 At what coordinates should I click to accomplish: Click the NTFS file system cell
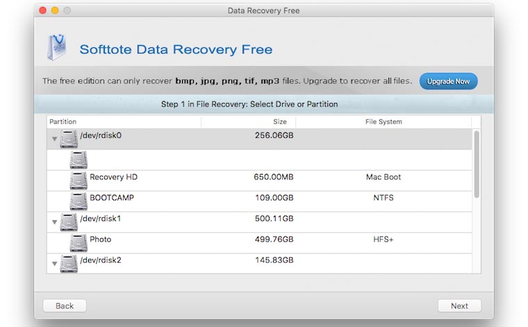(x=383, y=198)
